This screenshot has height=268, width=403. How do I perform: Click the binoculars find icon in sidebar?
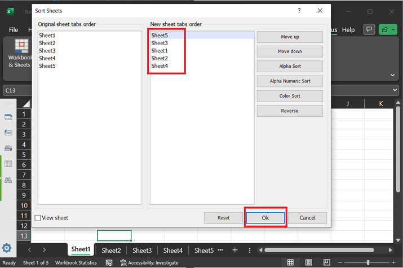[8, 180]
